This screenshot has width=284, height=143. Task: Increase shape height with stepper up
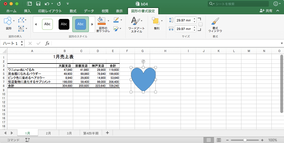pos(194,19)
